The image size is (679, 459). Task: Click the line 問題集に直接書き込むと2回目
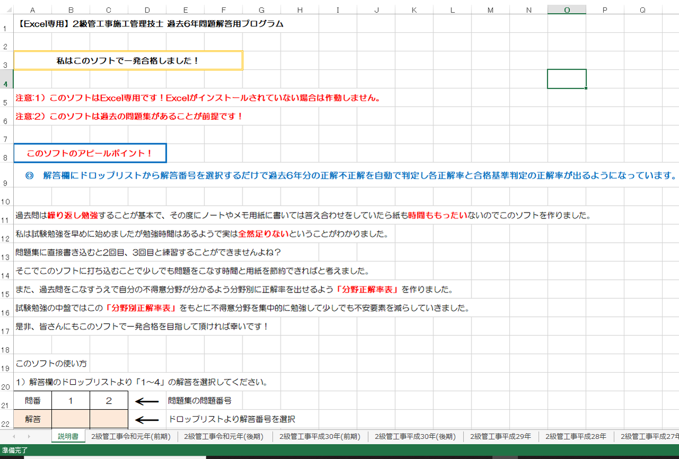149,253
